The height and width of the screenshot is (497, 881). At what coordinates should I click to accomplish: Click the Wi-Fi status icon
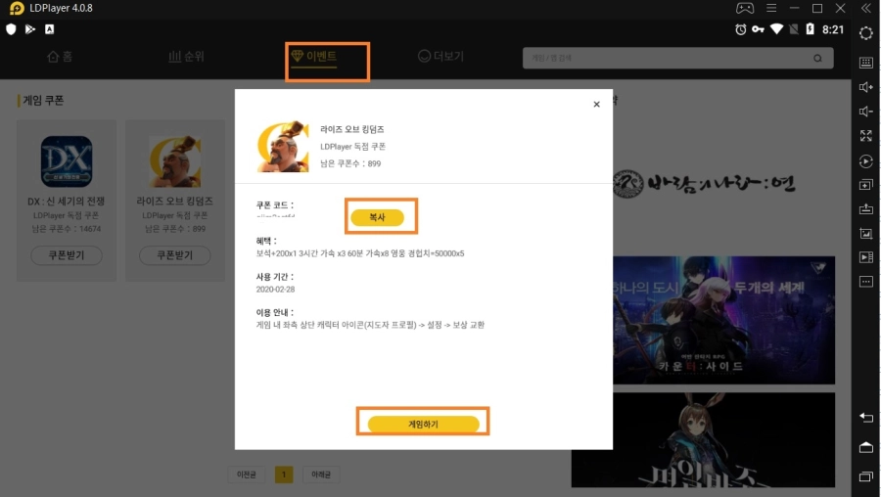pyautogui.click(x=776, y=28)
